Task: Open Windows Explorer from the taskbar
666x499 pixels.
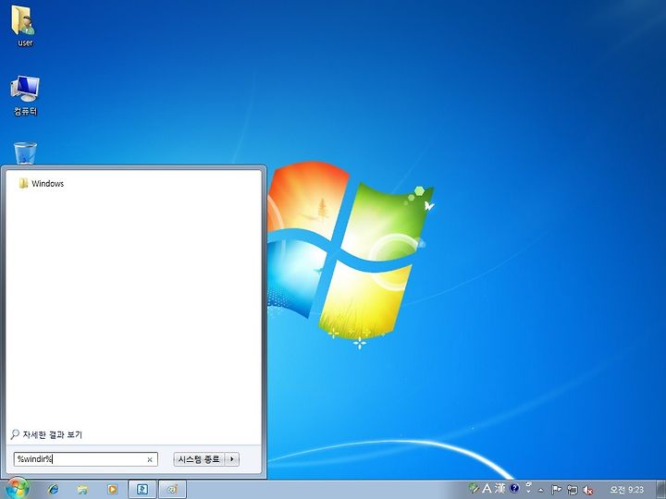Action: coord(83,489)
